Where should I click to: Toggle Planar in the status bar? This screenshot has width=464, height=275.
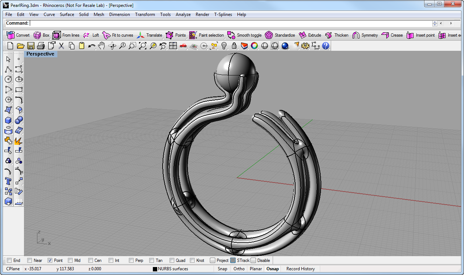point(256,269)
